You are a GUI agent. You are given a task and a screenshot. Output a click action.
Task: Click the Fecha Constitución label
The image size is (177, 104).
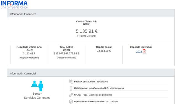tap(85, 82)
